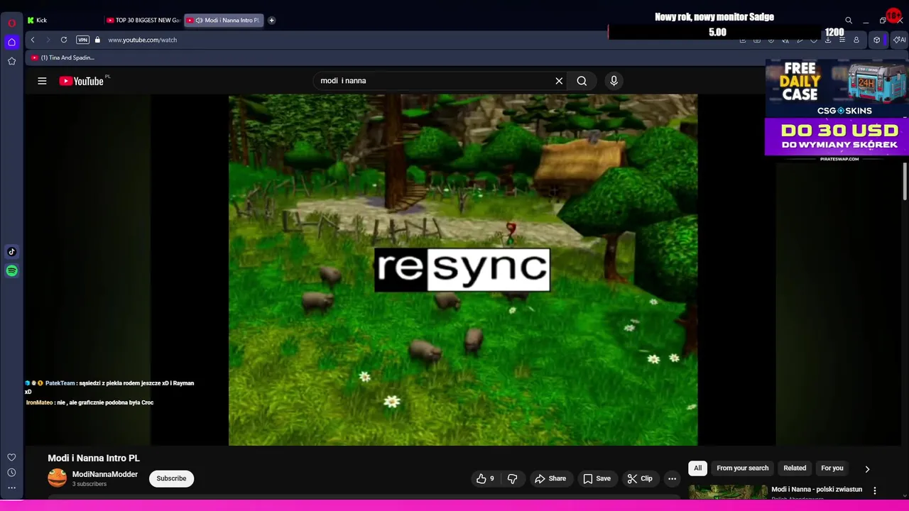The height and width of the screenshot is (511, 909).
Task: Like the video with thumbs up
Action: click(x=486, y=478)
